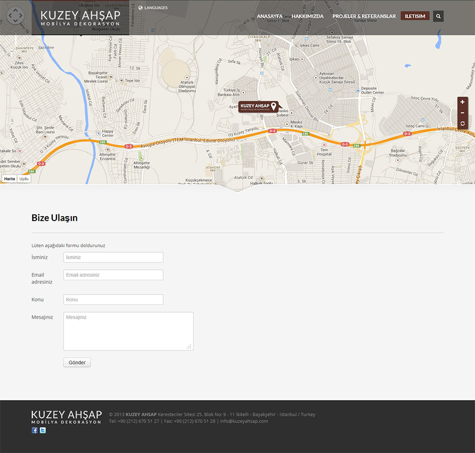Open the search icon in header
Screen dimensions: 475x453
click(x=438, y=16)
